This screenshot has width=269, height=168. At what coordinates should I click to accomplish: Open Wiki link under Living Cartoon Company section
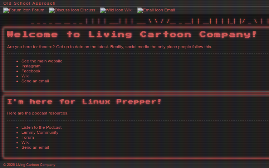click(25, 76)
